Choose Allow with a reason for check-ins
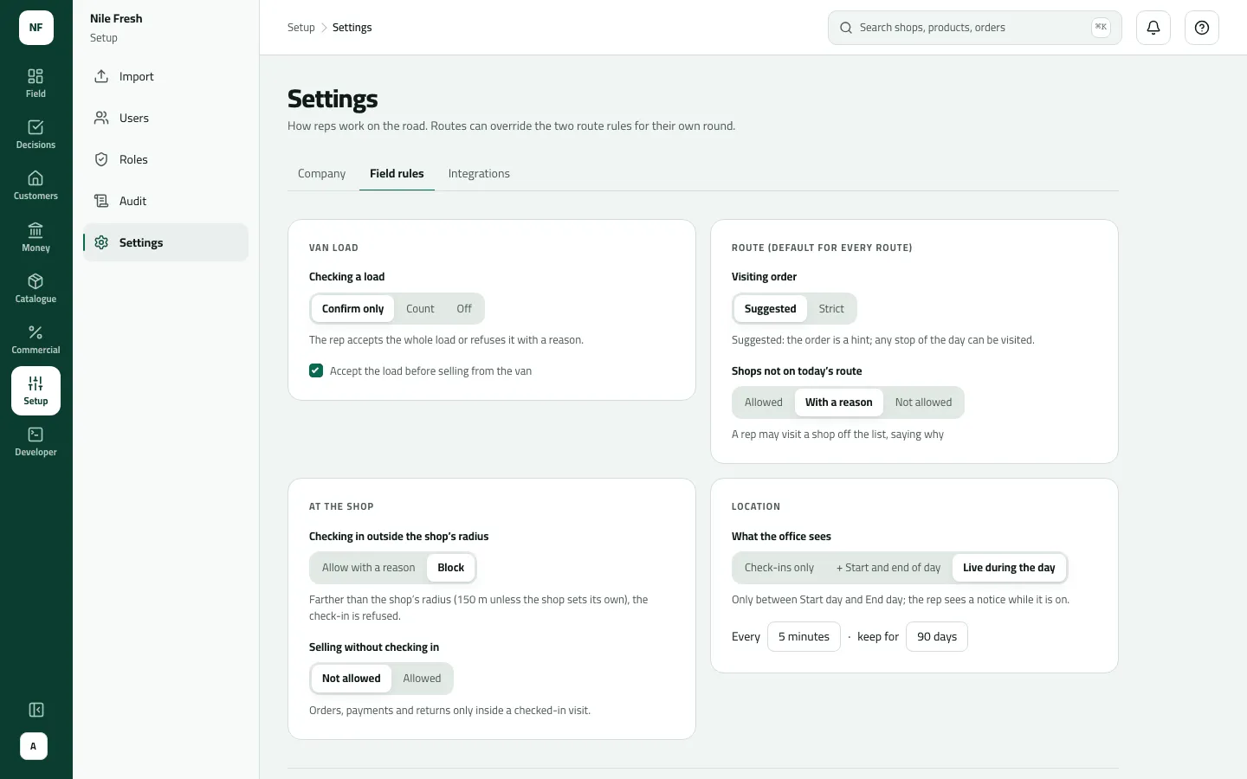This screenshot has height=779, width=1247. pos(368,568)
